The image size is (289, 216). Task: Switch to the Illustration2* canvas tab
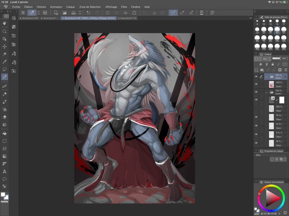(x=49, y=18)
